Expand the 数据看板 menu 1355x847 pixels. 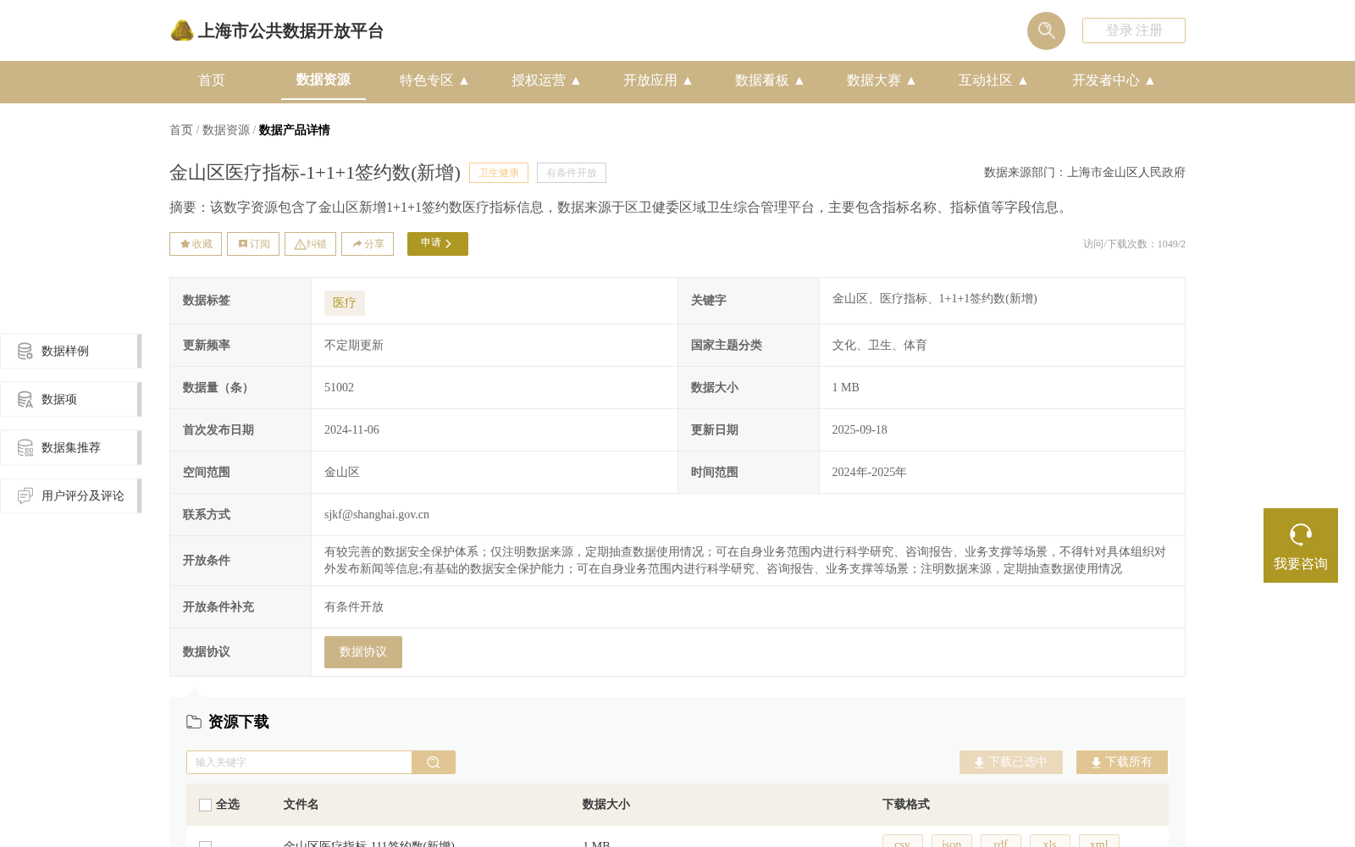[x=770, y=80]
